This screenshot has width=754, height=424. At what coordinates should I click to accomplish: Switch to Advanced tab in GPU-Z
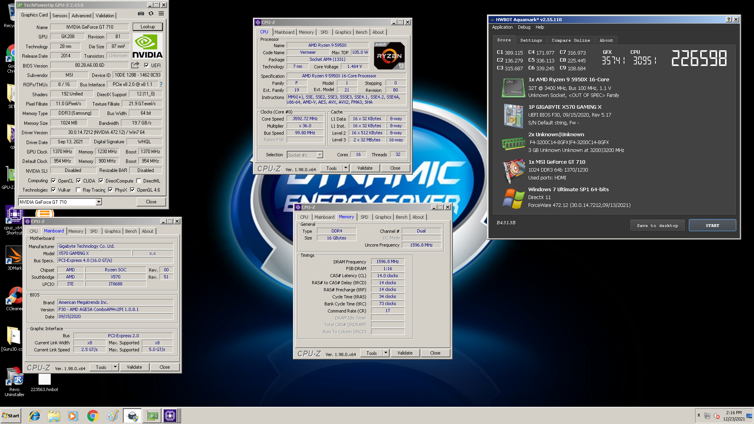pyautogui.click(x=81, y=15)
